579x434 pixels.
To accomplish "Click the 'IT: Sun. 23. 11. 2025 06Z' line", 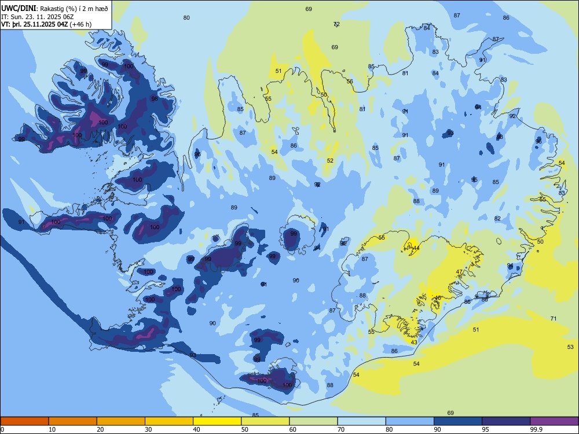I will pos(38,17).
